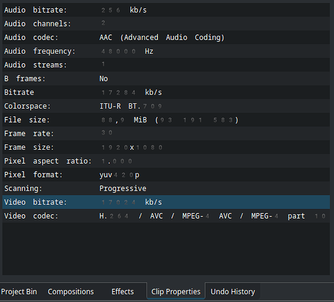Select the Scanning row
This screenshot has width=334, height=302.
pyautogui.click(x=166, y=188)
